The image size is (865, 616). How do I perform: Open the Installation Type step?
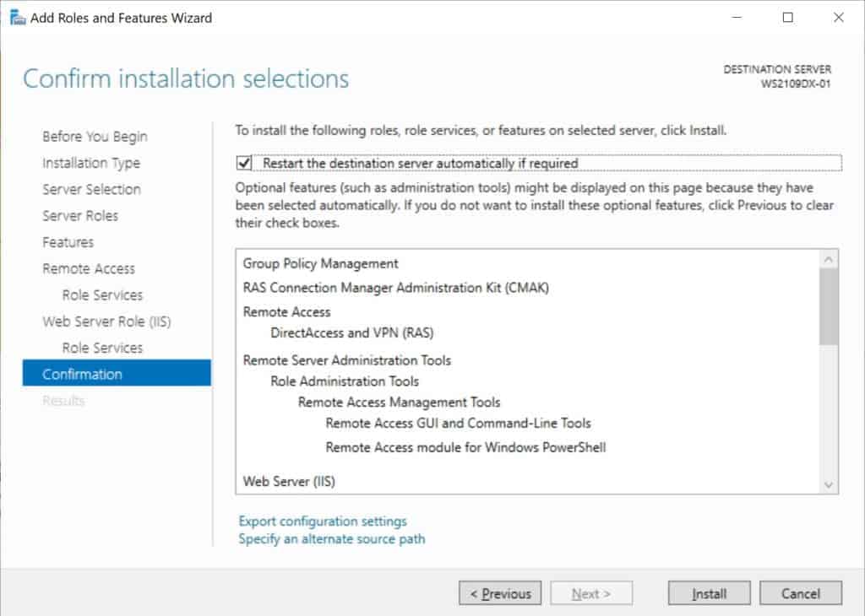tap(91, 163)
